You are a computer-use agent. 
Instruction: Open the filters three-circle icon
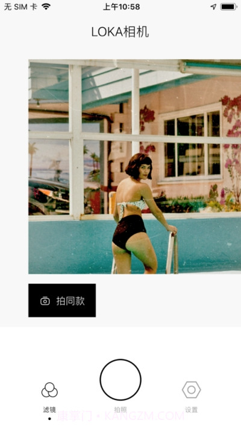click(49, 390)
